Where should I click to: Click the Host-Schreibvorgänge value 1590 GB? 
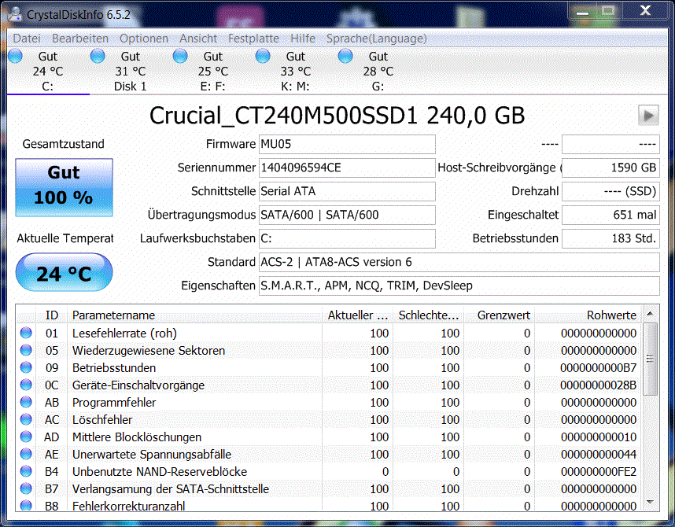(610, 168)
